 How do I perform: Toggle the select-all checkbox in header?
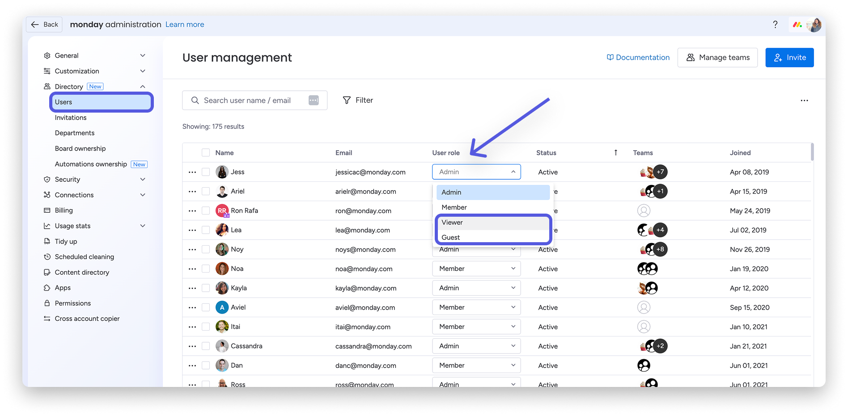(206, 153)
